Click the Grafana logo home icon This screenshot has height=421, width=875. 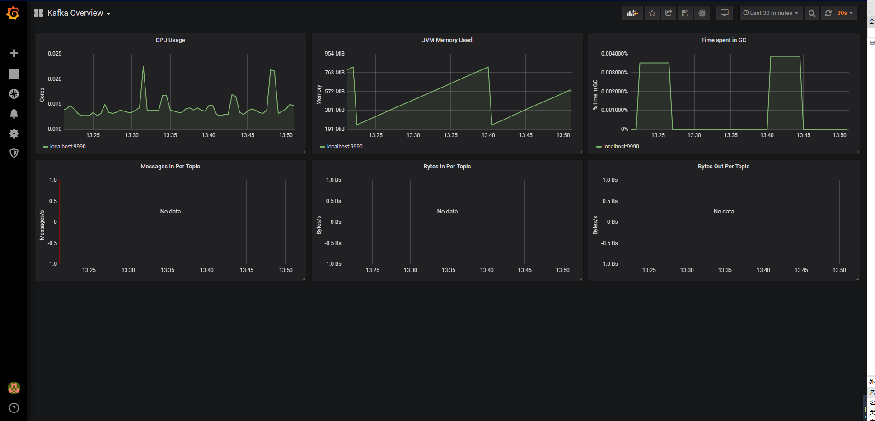[x=13, y=13]
